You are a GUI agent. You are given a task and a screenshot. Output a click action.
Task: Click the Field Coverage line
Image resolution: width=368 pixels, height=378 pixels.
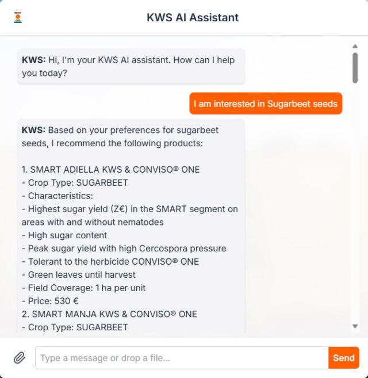[83, 288]
